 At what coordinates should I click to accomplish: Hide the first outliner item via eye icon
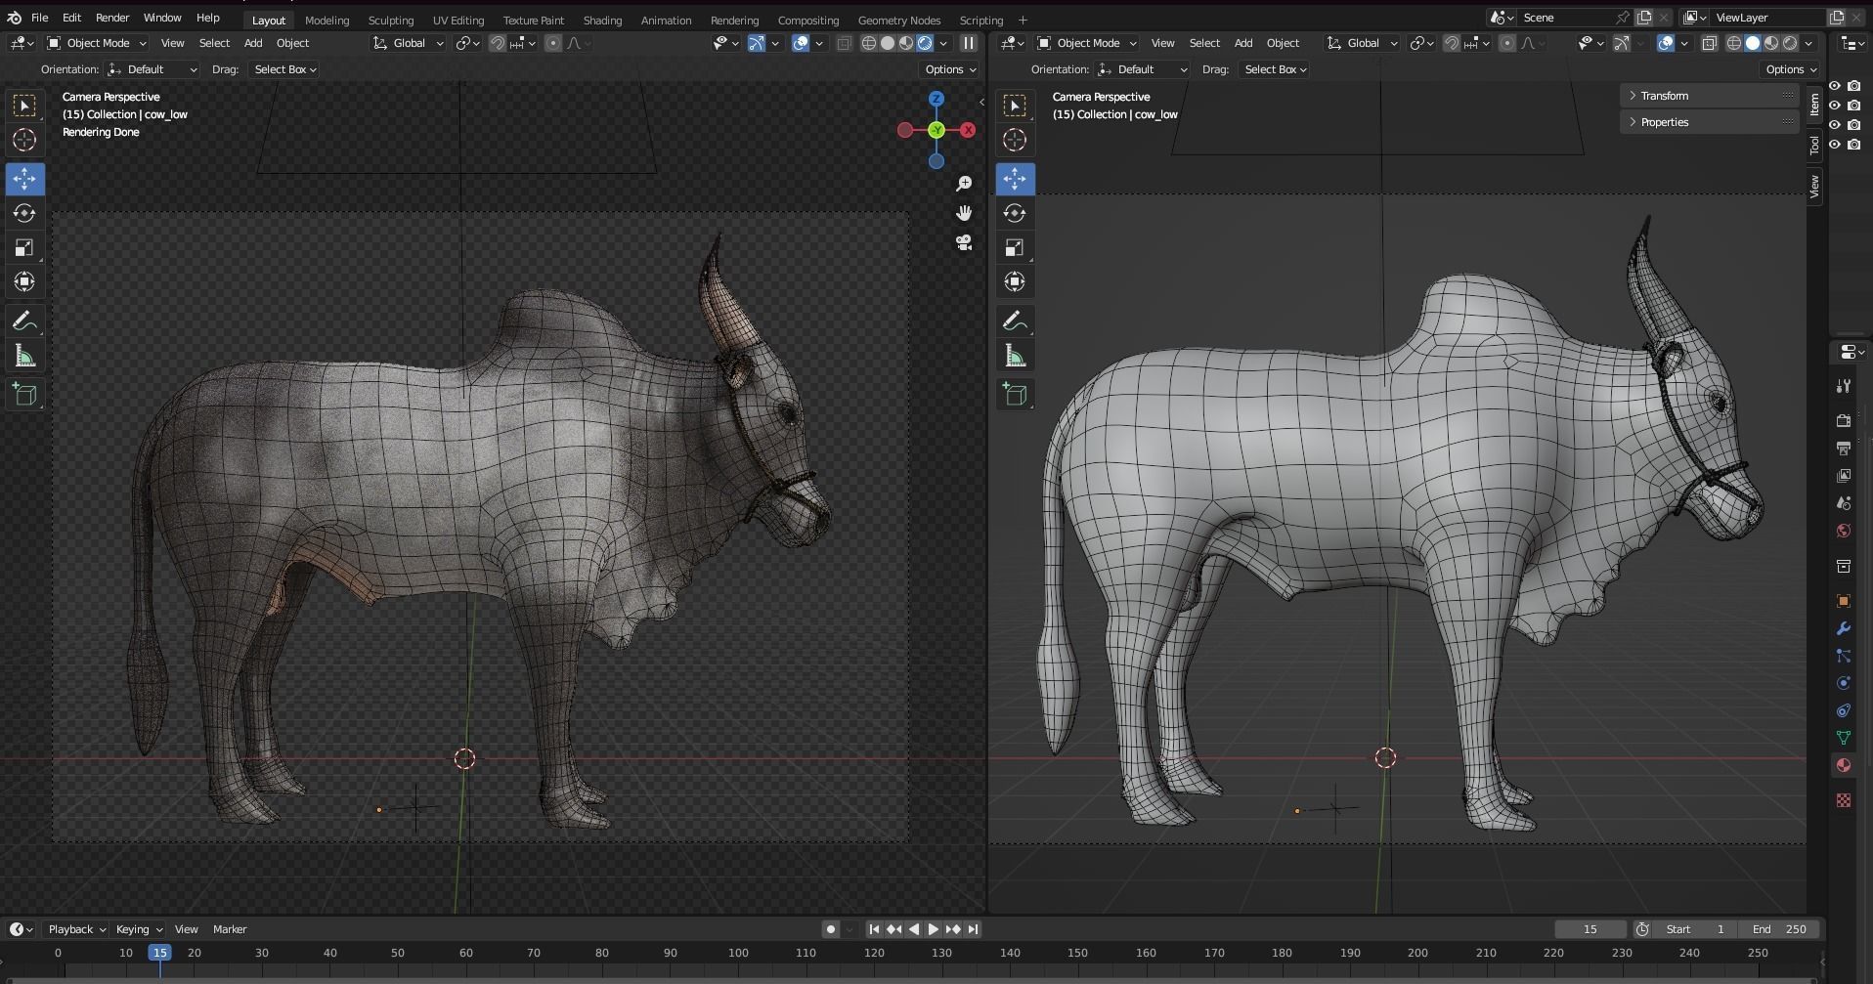pyautogui.click(x=1835, y=86)
